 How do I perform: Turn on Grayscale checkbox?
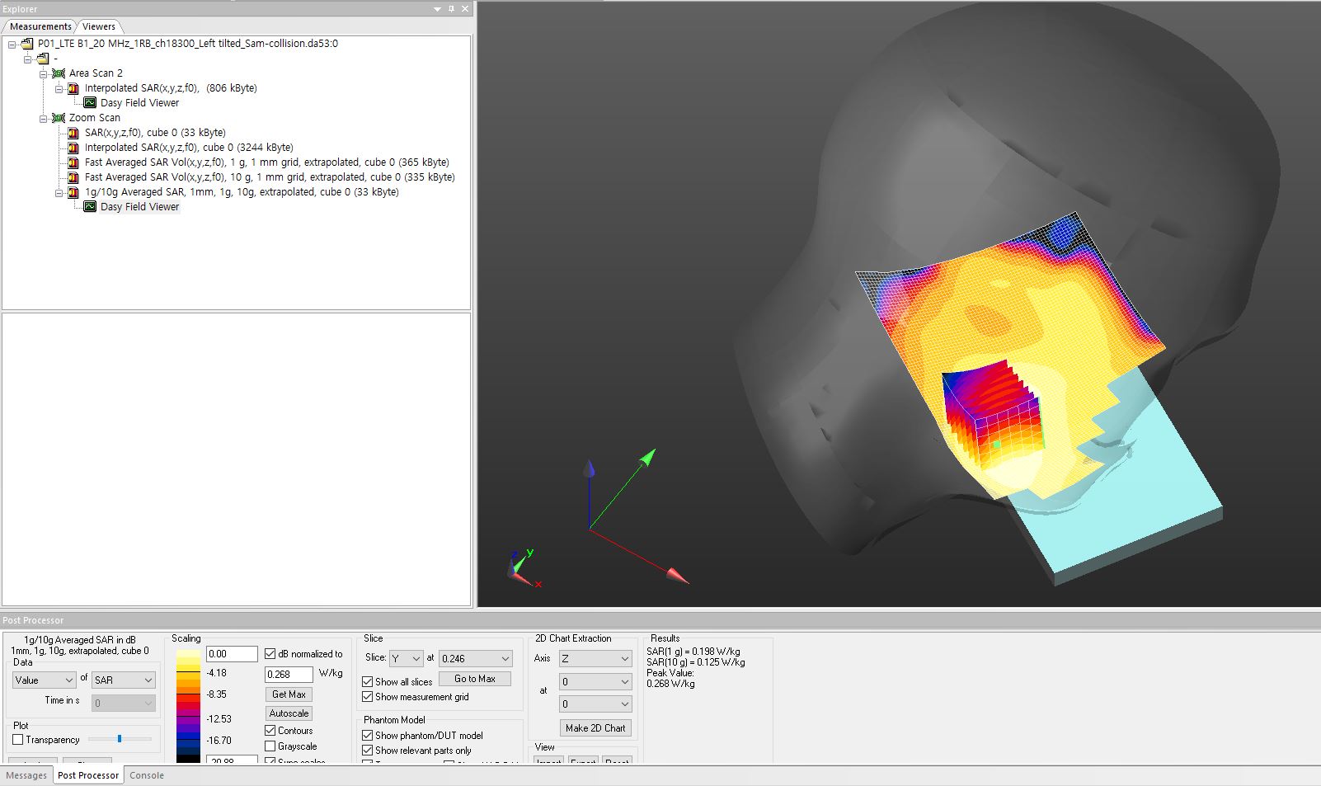pyautogui.click(x=270, y=746)
